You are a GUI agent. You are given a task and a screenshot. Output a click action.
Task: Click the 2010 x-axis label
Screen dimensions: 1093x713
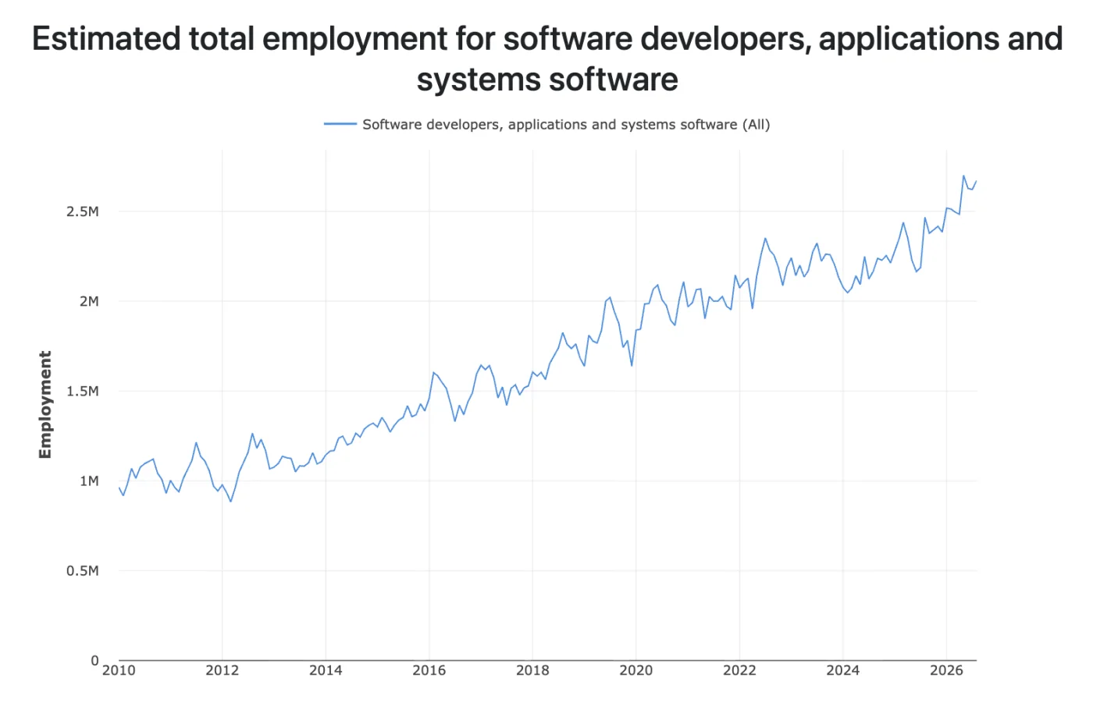pos(119,670)
